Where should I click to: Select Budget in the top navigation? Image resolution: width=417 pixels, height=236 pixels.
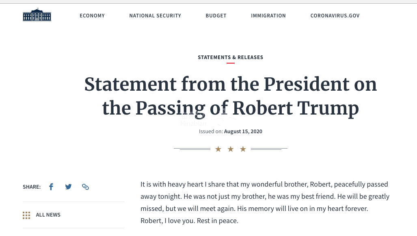216,16
